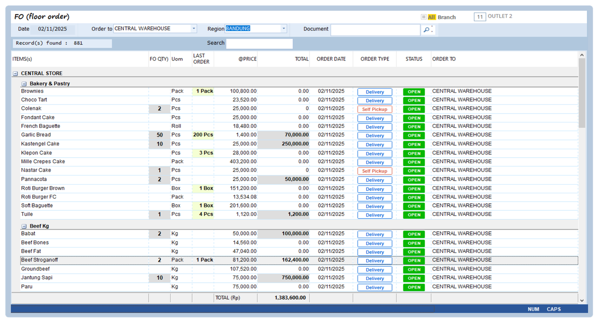Click the Search input field
The image size is (598, 323).
tap(259, 43)
